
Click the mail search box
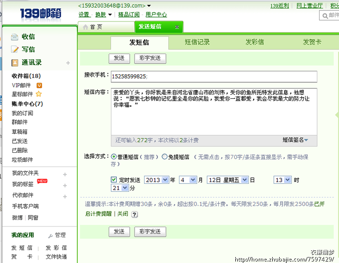pyautogui.click(x=329, y=15)
